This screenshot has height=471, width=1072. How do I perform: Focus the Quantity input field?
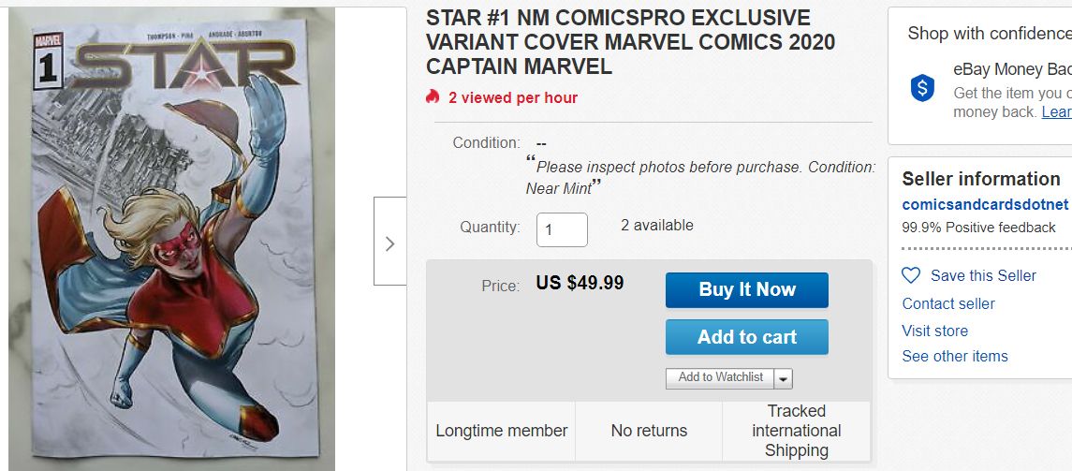(x=562, y=229)
